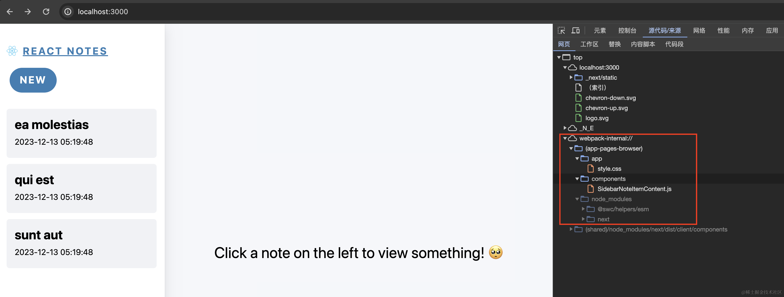Open SidebarNoteItemContent.js in the file tree
The width and height of the screenshot is (784, 297).
point(634,189)
